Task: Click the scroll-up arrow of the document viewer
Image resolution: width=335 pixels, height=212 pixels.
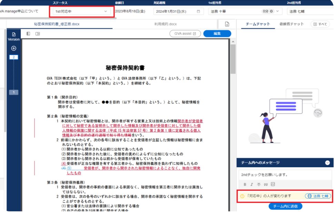Action: pyautogui.click(x=233, y=42)
